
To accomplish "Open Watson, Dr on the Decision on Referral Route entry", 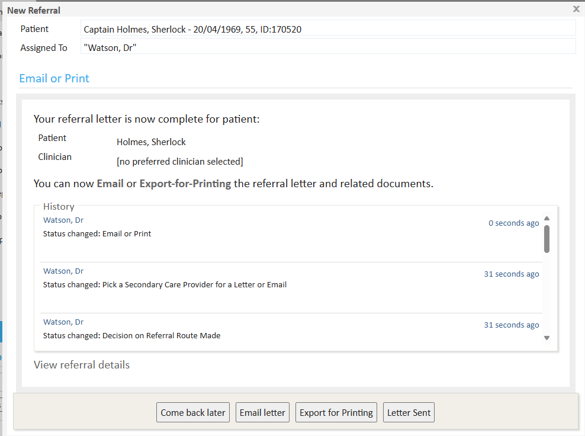I will click(63, 322).
